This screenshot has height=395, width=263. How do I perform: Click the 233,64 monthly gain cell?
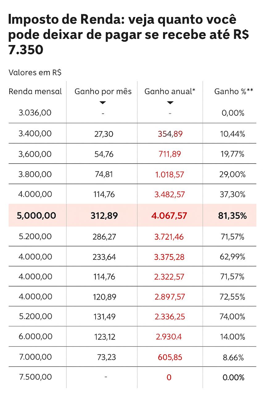point(104,257)
